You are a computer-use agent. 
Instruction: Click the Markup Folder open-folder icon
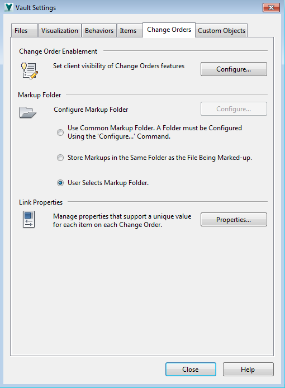(x=28, y=112)
